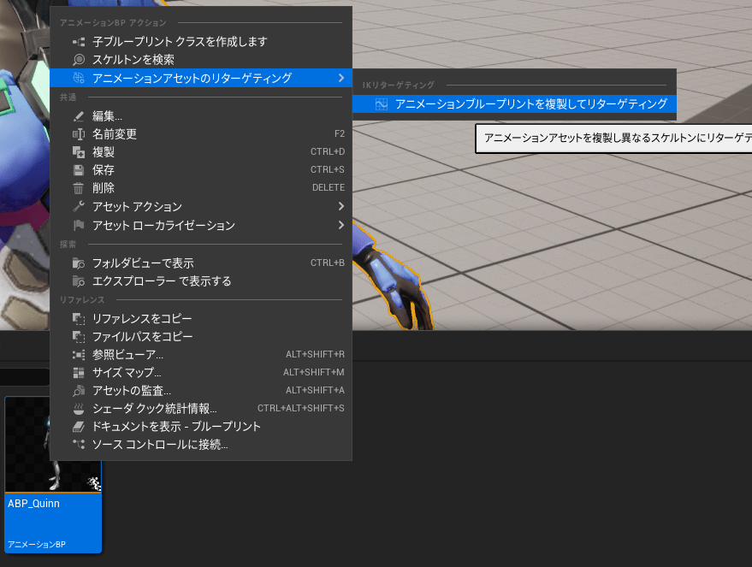Click the rename icon beside 名前変更

point(79,134)
